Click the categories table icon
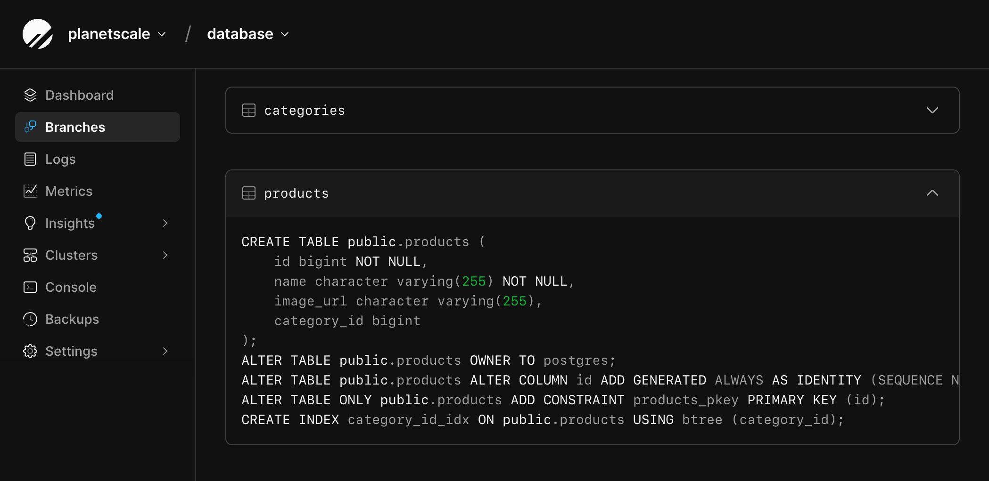 click(249, 110)
